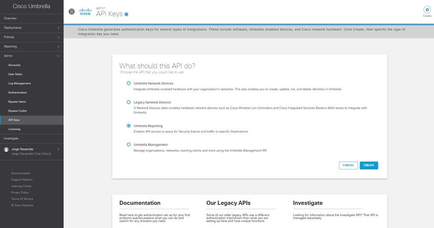Click the Investigate card heading
The image size is (434, 228).
coord(308,203)
